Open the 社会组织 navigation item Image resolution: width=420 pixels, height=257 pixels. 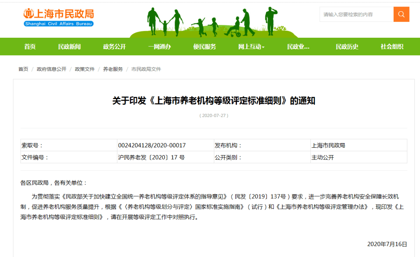click(x=392, y=47)
